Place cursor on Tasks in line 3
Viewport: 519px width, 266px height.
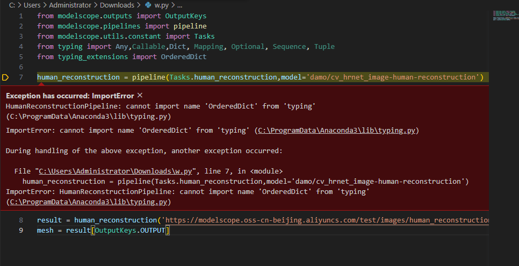(204, 37)
